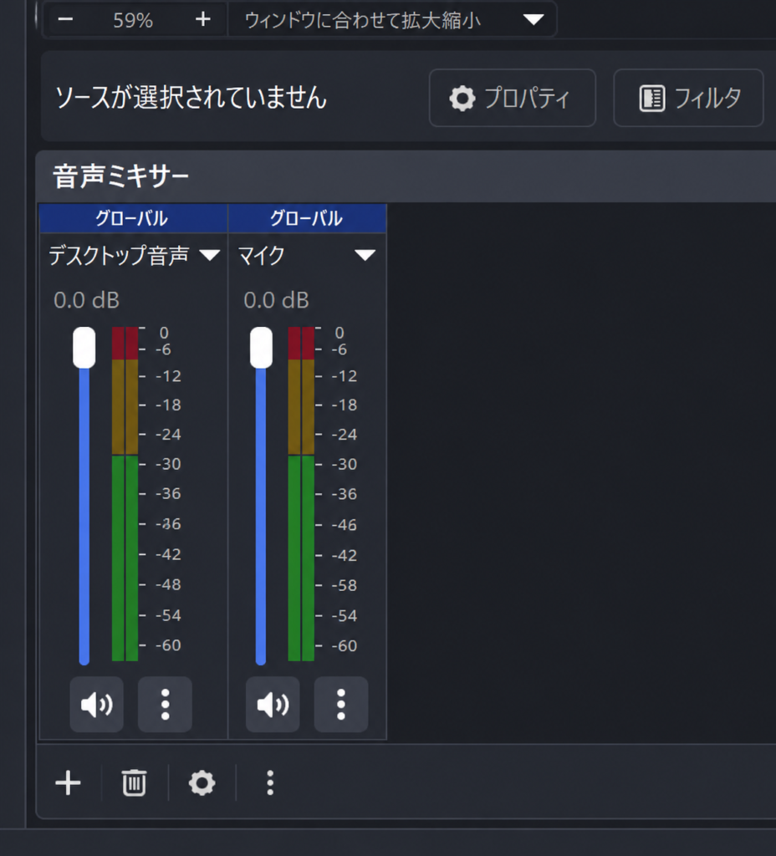Select the グローバル header above マイク
Image resolution: width=776 pixels, height=856 pixels.
[x=307, y=218]
